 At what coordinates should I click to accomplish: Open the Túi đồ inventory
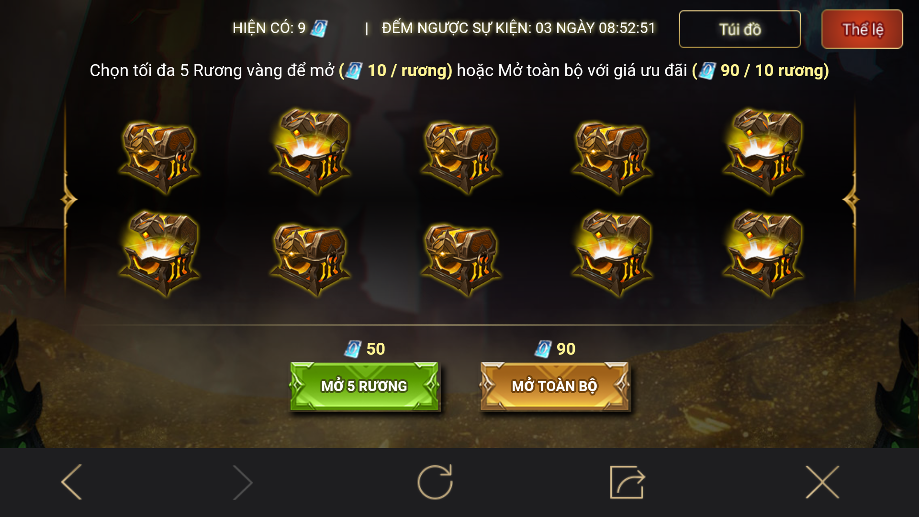pos(740,29)
